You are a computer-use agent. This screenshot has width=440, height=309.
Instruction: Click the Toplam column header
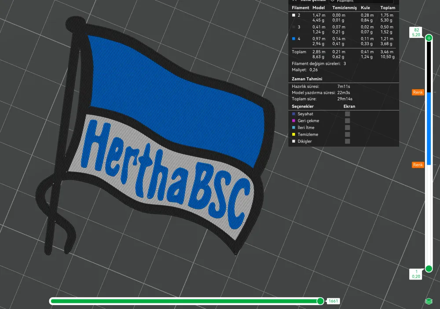[388, 7]
